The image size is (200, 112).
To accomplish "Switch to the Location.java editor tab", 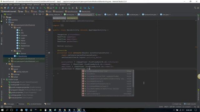I will [133, 15].
